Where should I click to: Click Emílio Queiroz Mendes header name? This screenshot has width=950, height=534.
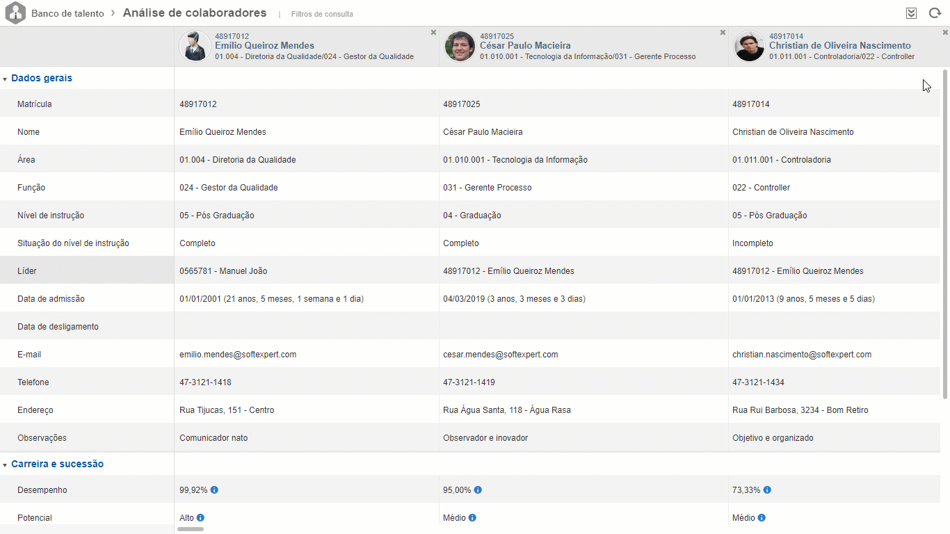pyautogui.click(x=264, y=46)
